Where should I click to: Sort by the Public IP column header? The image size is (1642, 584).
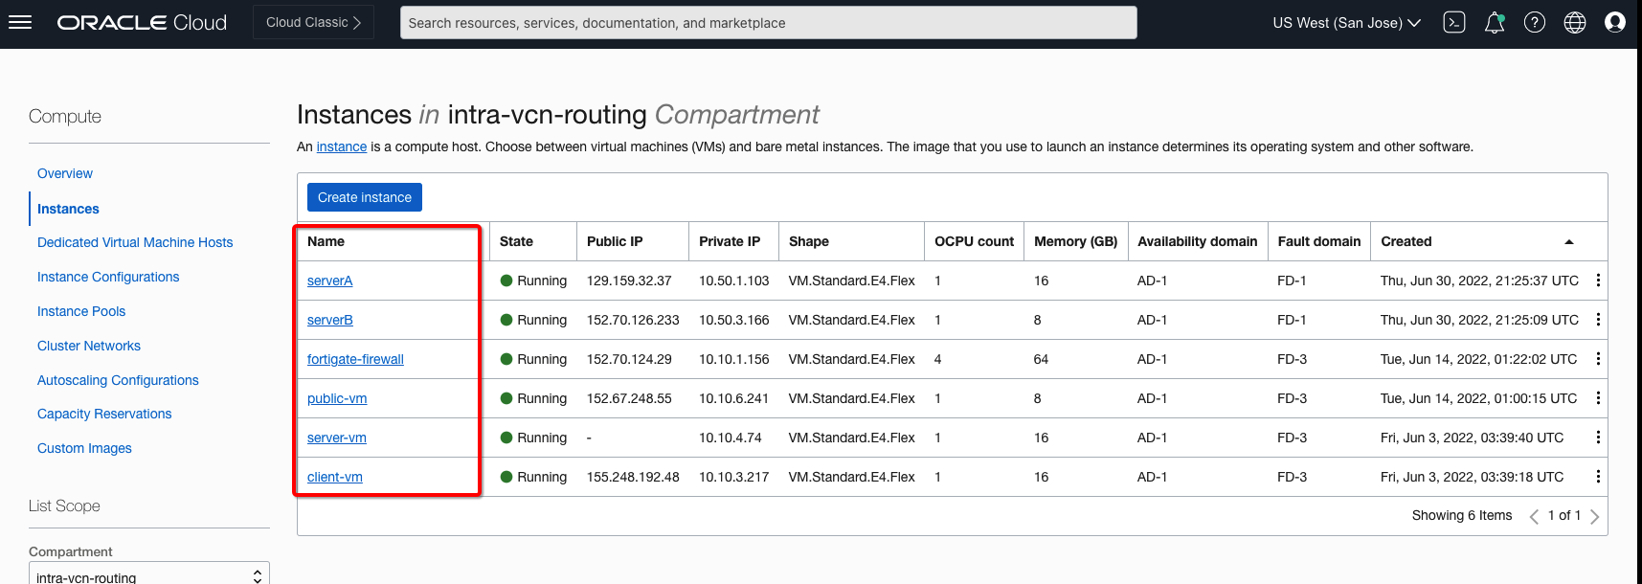pyautogui.click(x=615, y=241)
